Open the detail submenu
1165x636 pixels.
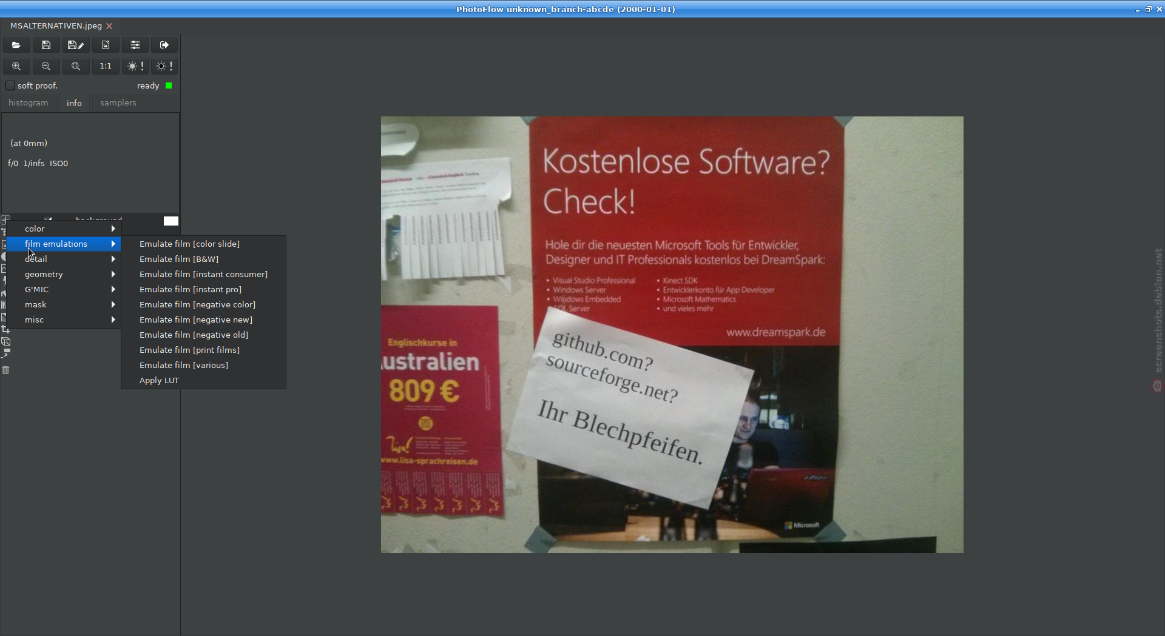click(x=64, y=259)
